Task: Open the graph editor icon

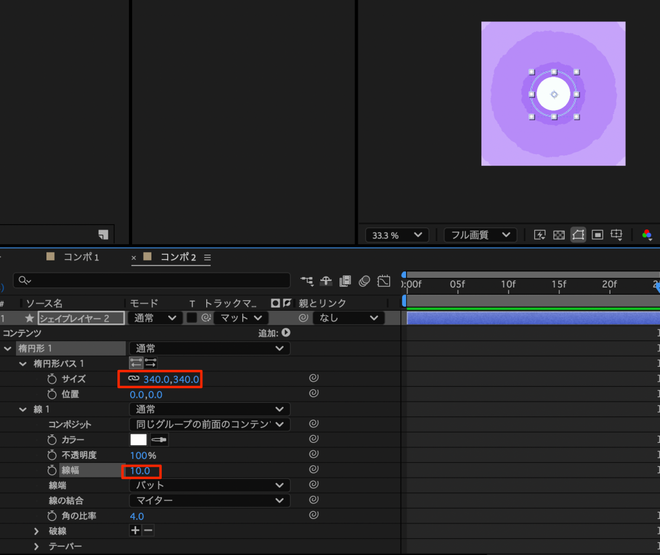Action: tap(384, 281)
